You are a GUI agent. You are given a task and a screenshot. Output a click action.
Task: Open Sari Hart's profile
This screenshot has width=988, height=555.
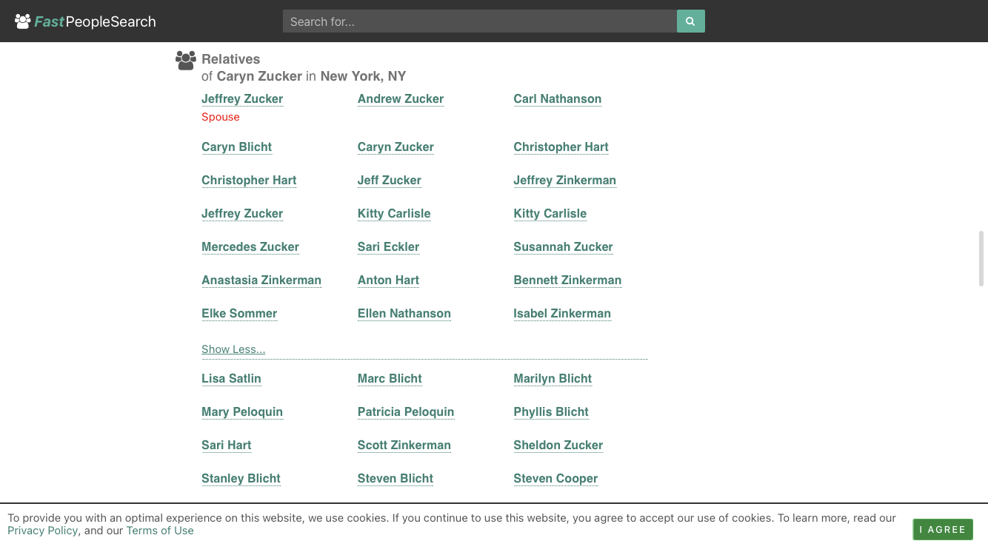(x=227, y=445)
